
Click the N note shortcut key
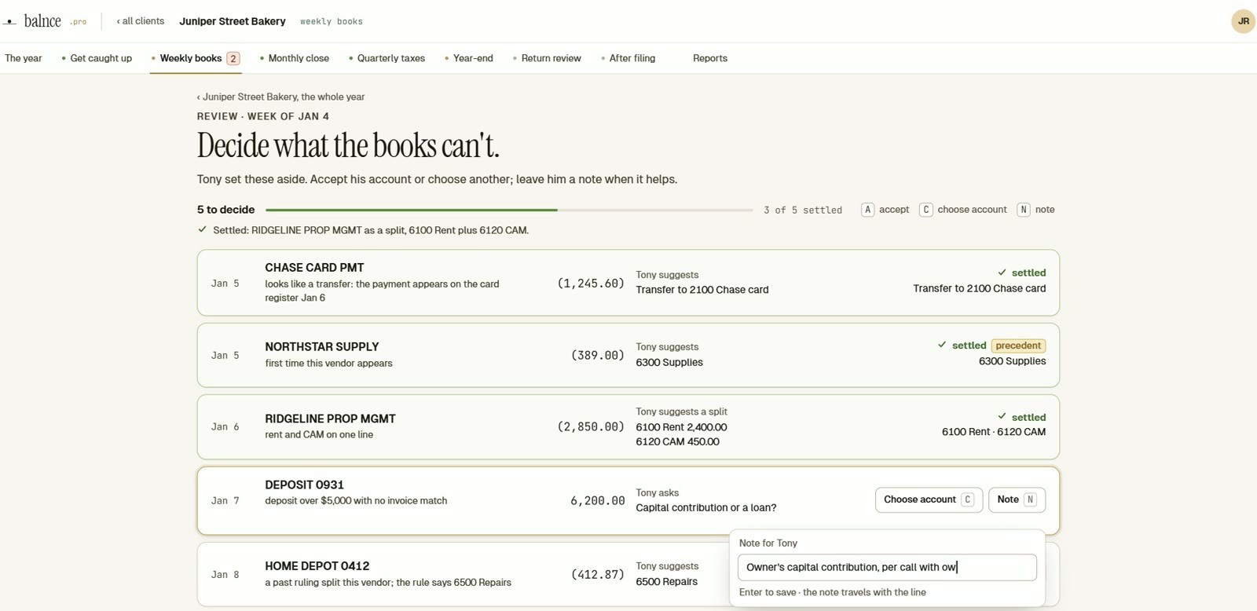click(x=1024, y=210)
